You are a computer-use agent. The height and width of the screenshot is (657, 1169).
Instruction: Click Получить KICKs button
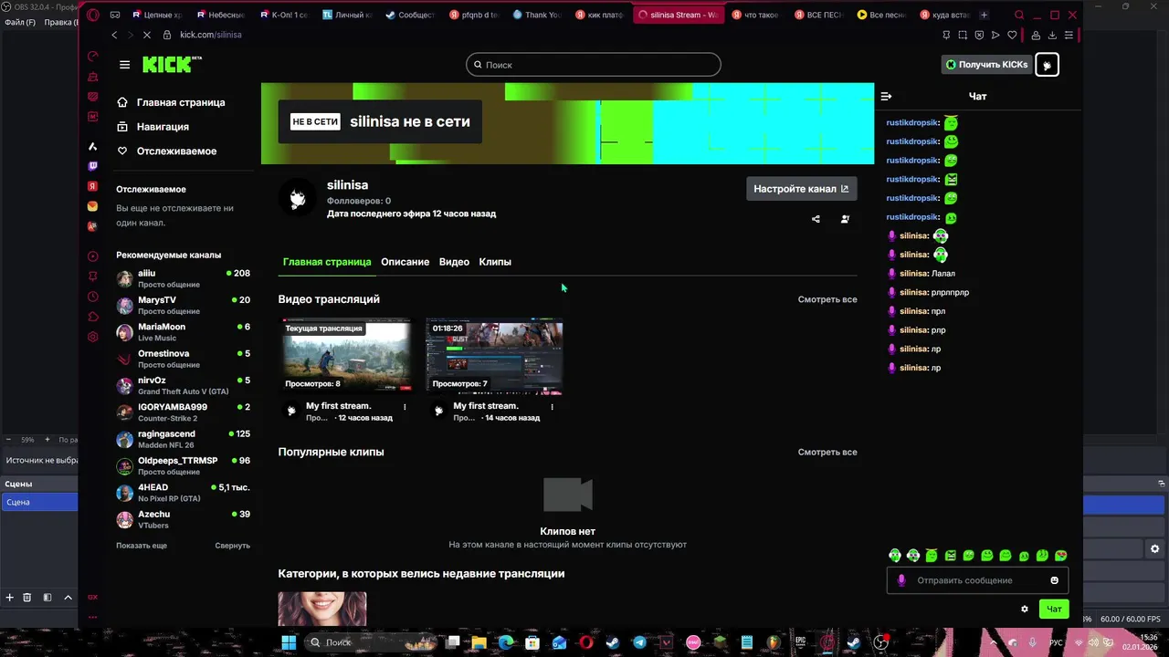[x=986, y=65]
